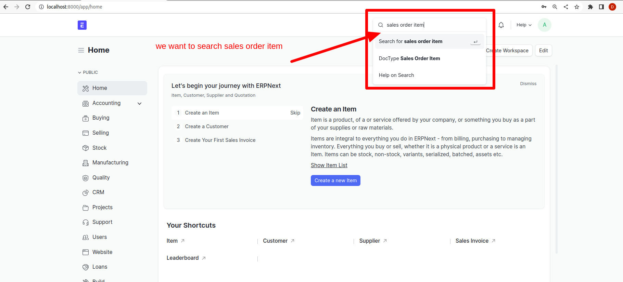
Task: Click the CRM sidebar icon
Action: pyautogui.click(x=86, y=193)
